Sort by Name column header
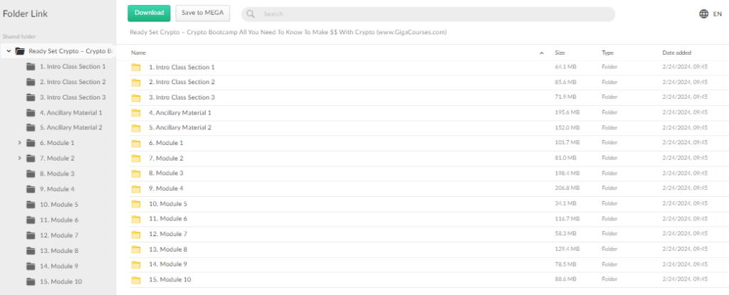Image resolution: width=729 pixels, height=295 pixels. (x=139, y=53)
